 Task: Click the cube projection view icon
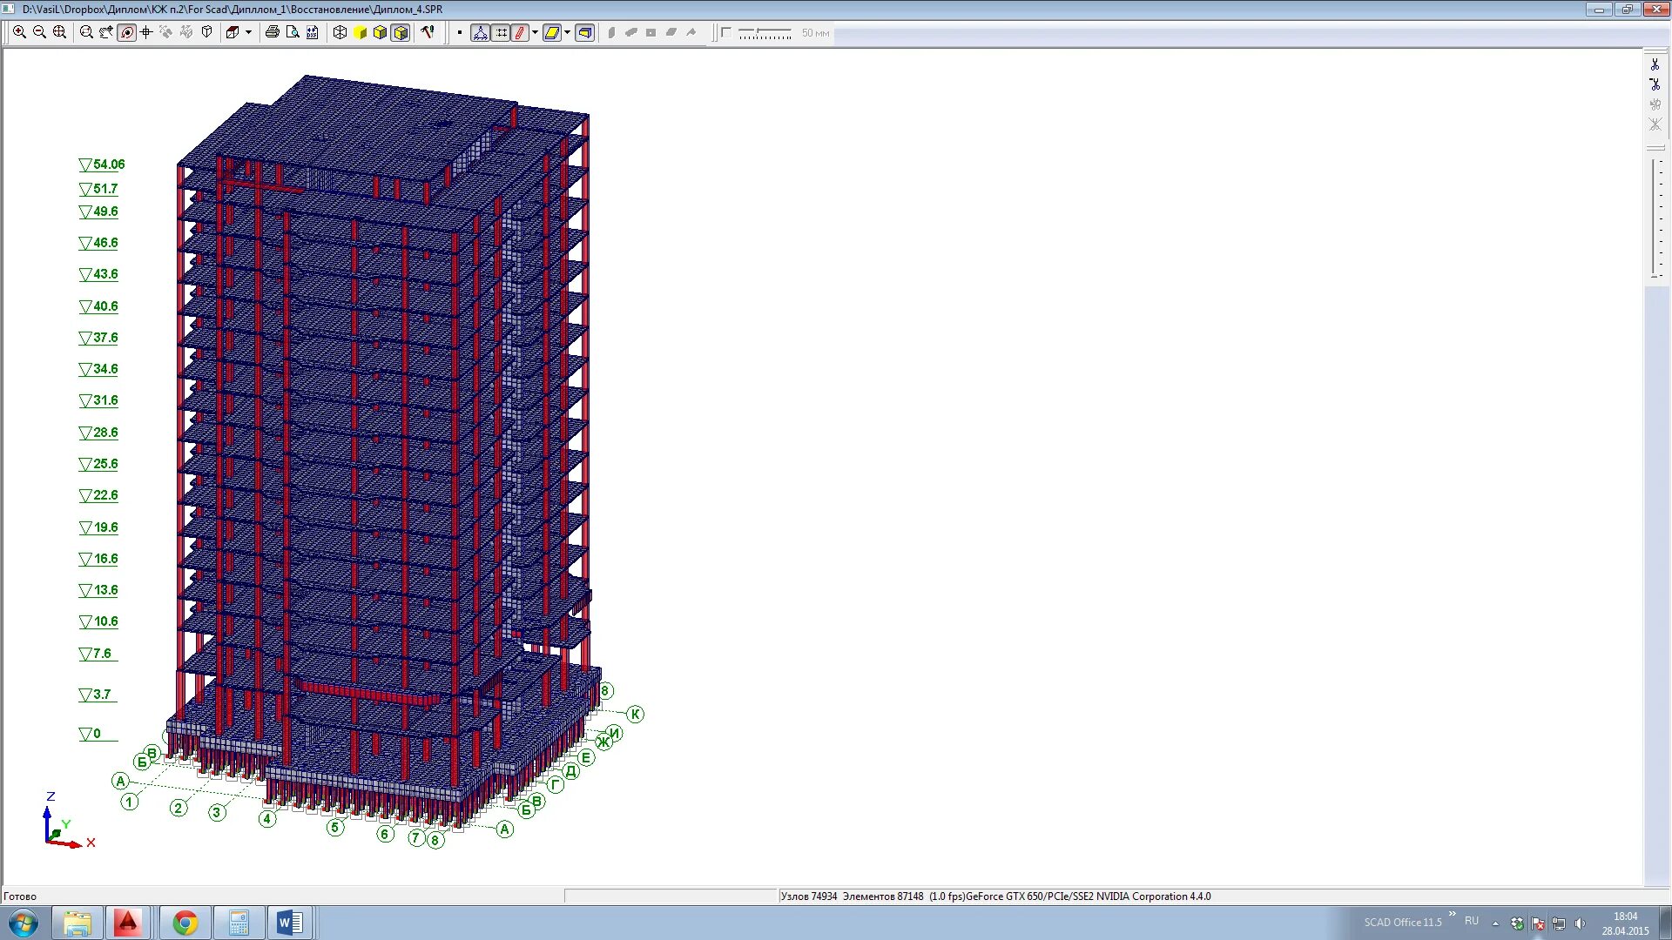point(207,32)
